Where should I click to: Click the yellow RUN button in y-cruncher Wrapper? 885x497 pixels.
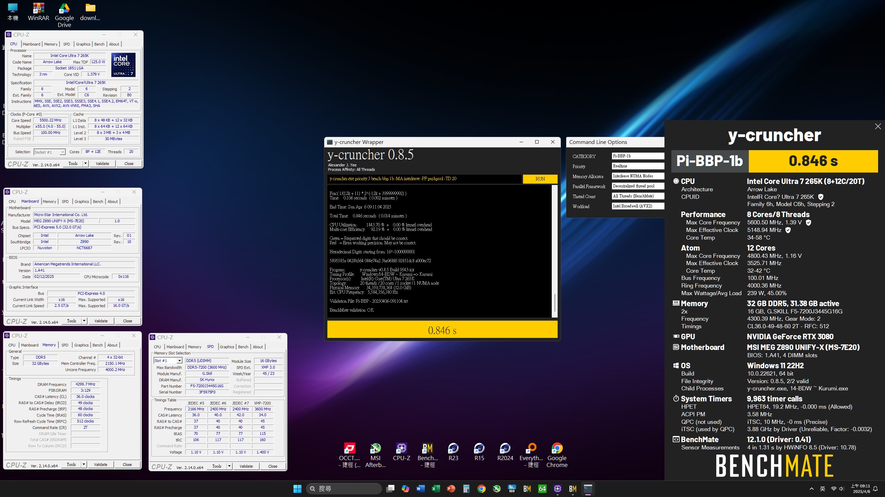pyautogui.click(x=540, y=179)
